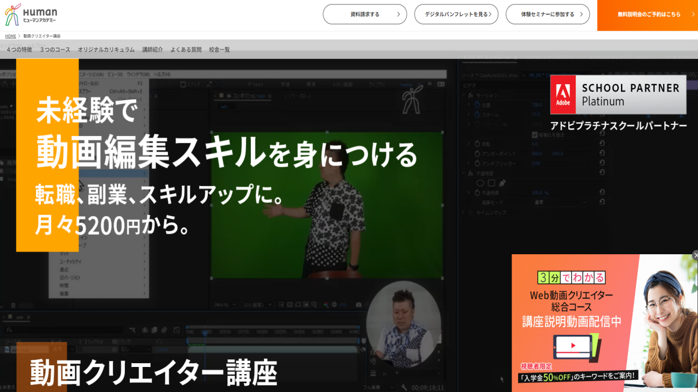Select the pen mask icon under 不透明度
The width and height of the screenshot is (698, 392).
point(502,183)
